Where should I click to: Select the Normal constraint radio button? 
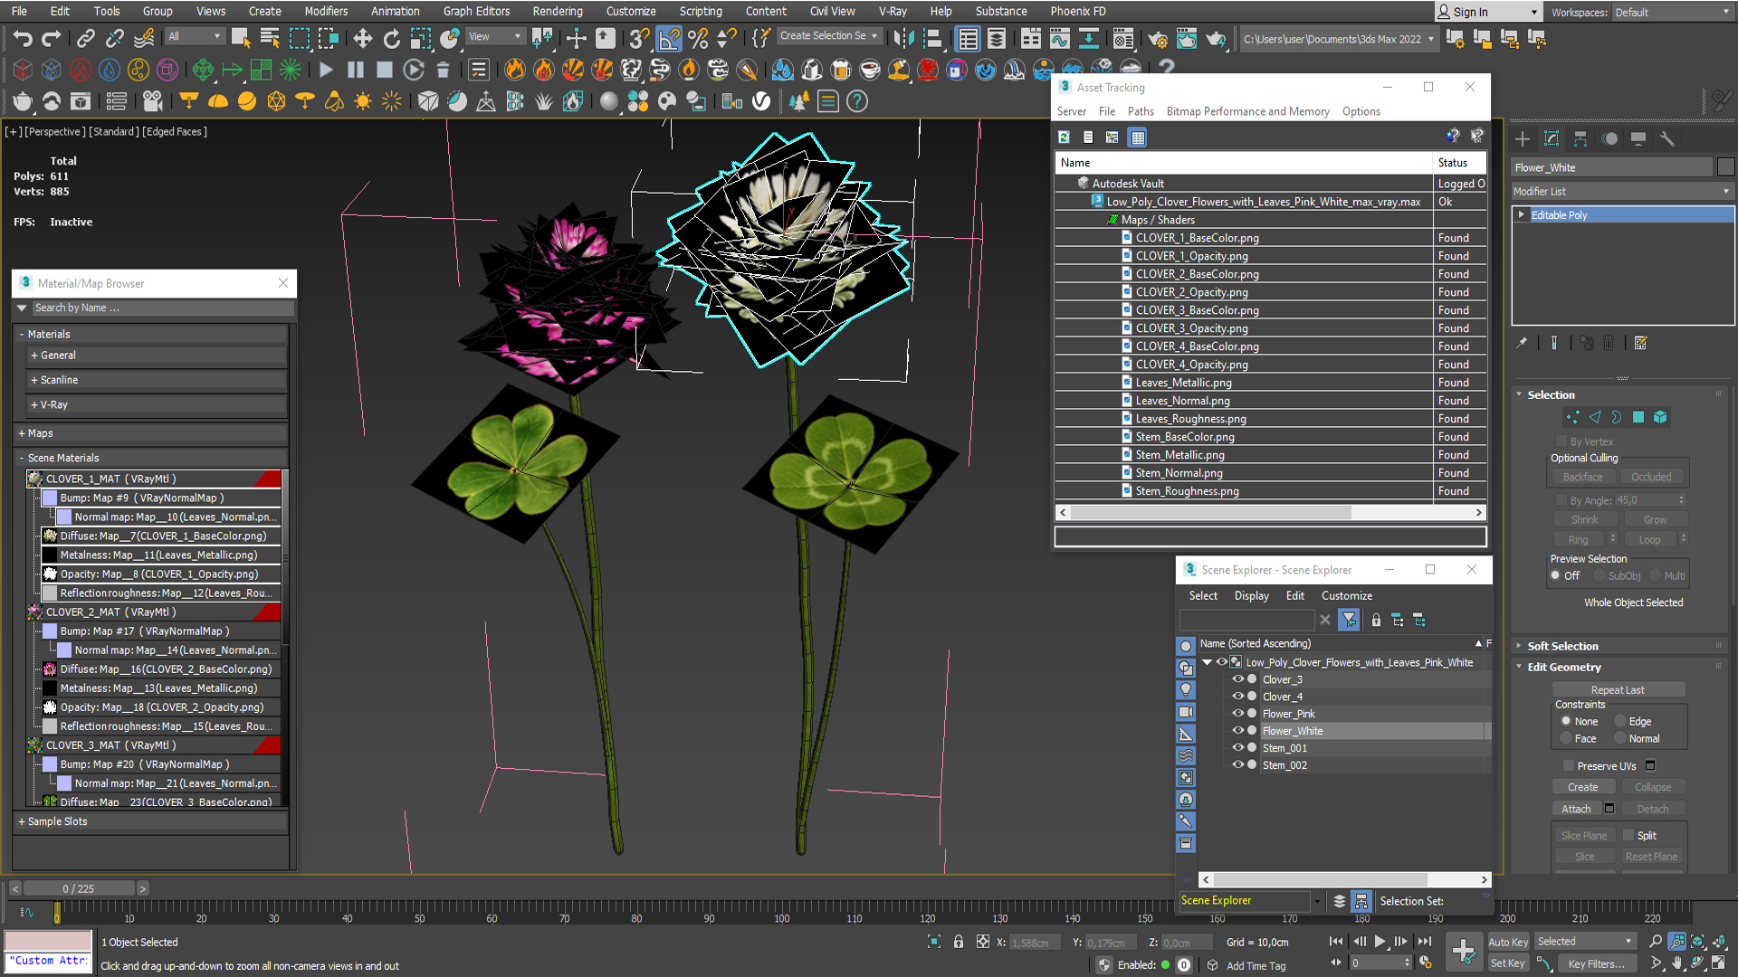tap(1620, 738)
